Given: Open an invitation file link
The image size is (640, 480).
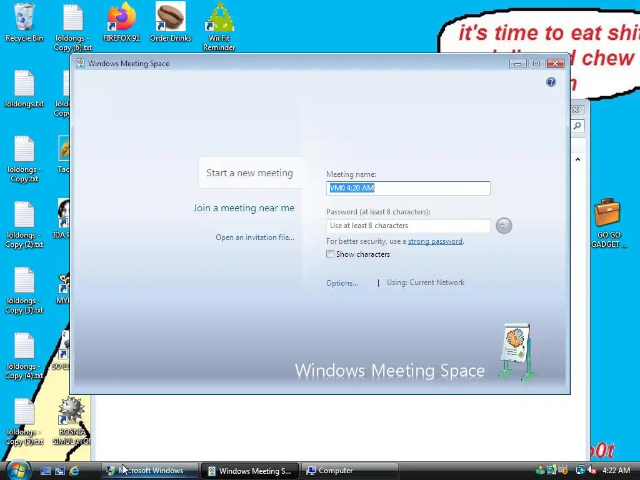Looking at the screenshot, I should click(255, 237).
